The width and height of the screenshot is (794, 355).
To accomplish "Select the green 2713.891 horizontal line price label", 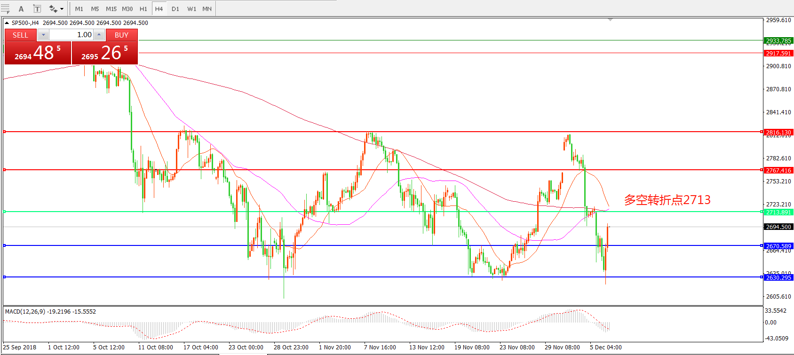I will pos(778,212).
